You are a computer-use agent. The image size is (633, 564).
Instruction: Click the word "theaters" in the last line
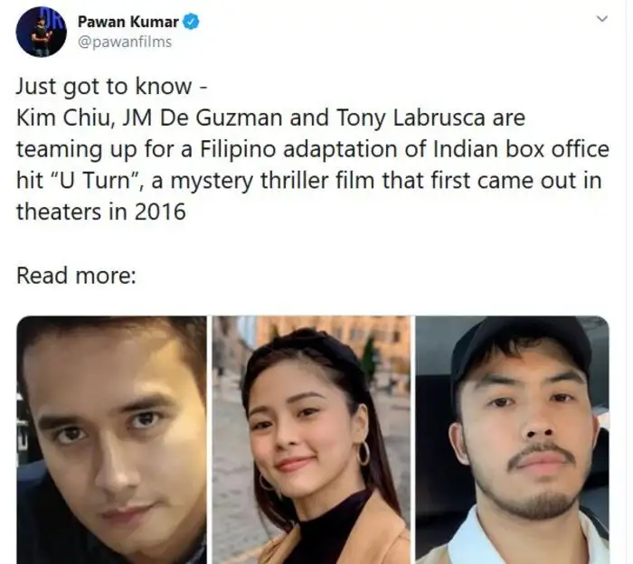click(61, 212)
